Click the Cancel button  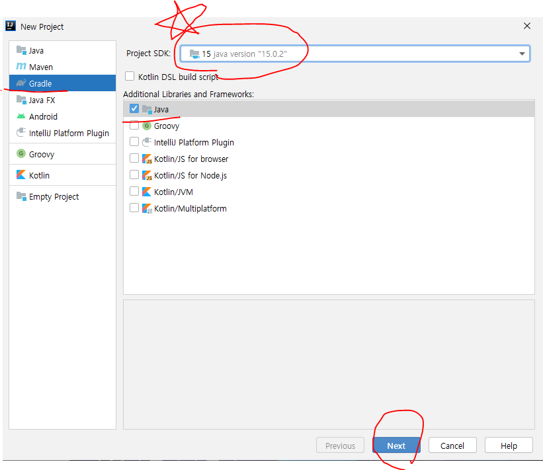click(x=452, y=446)
